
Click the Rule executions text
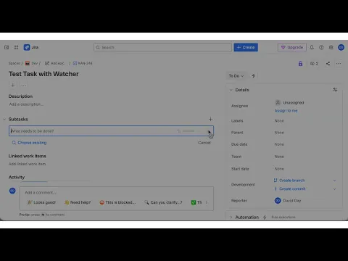click(283, 217)
